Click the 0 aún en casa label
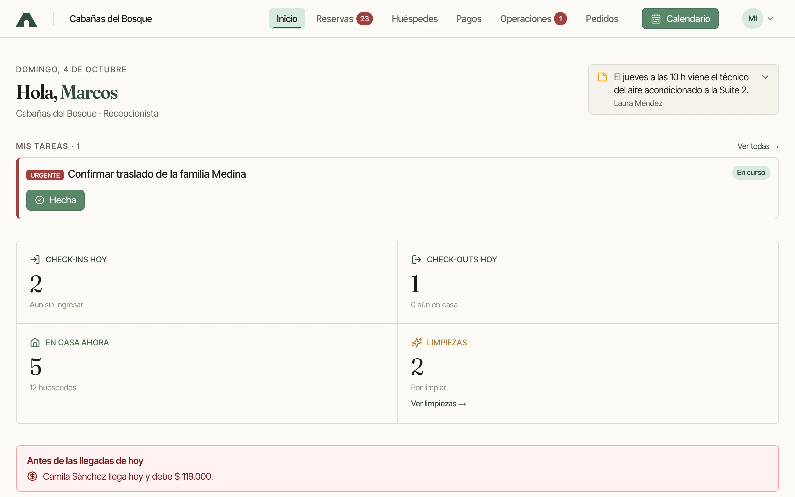This screenshot has width=795, height=497. click(434, 305)
